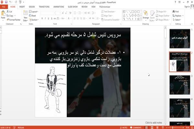Image resolution: width=194 pixels, height=129 pixels.
Task: Activate the Format Painter
Action: pyautogui.click(x=14, y=20)
